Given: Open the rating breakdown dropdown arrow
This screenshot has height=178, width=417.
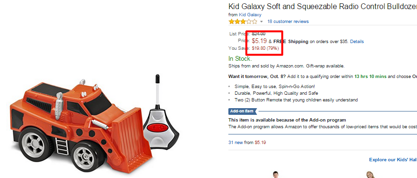Looking at the screenshot, I should 261,22.
